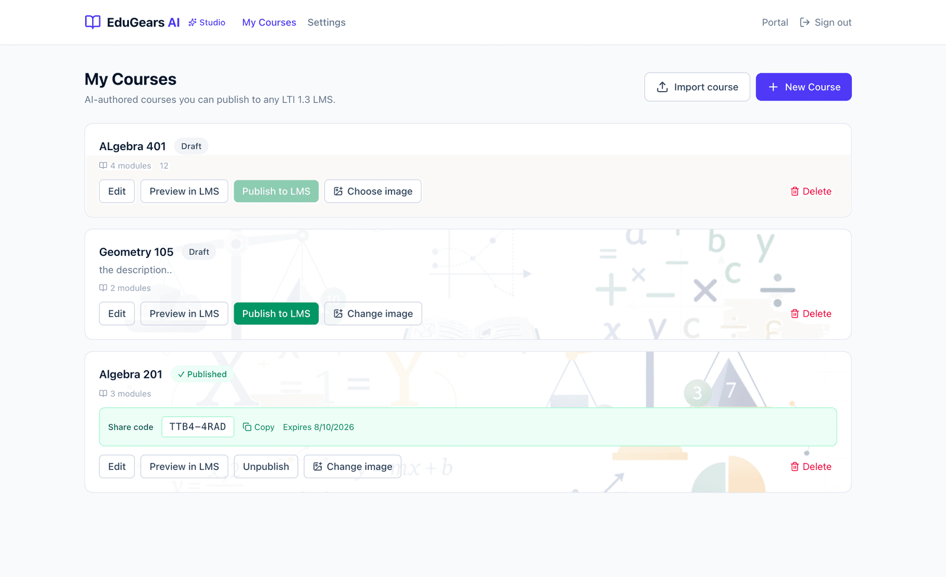Open the Settings nav tab

[x=326, y=22]
